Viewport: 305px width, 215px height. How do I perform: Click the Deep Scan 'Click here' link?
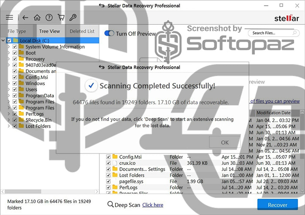[x=152, y=205]
